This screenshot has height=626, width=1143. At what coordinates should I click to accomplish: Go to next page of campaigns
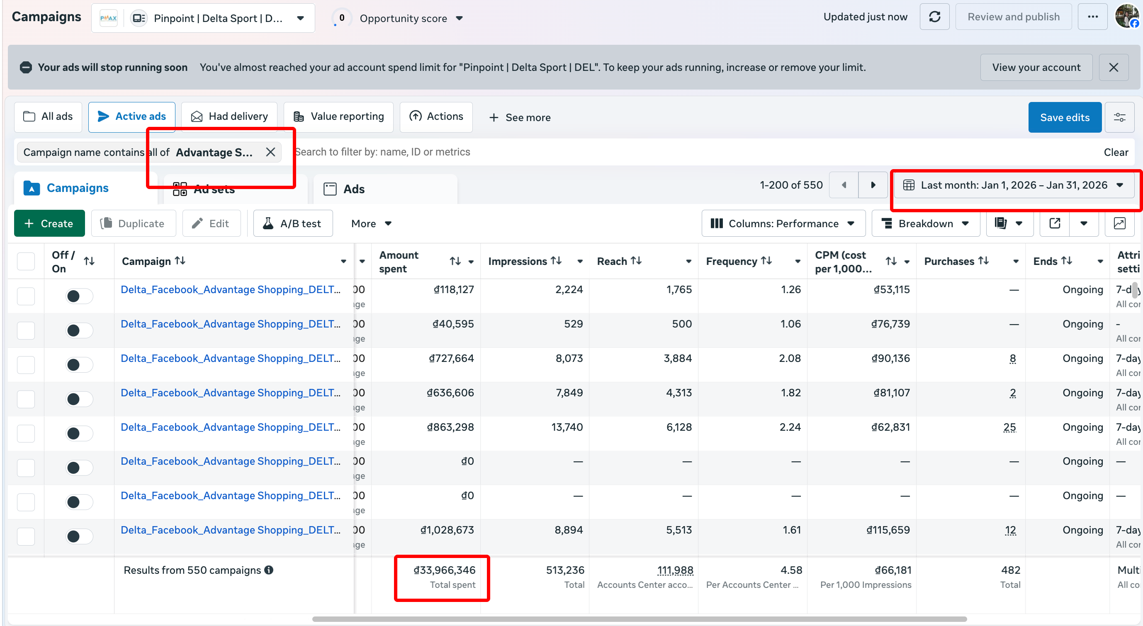point(873,185)
